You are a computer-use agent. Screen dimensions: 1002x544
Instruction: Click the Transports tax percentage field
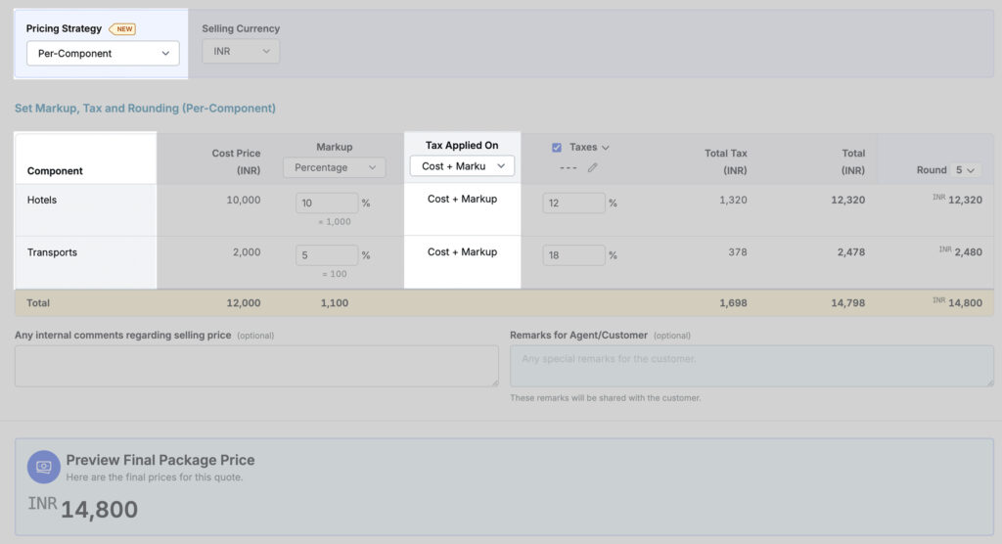(x=573, y=255)
